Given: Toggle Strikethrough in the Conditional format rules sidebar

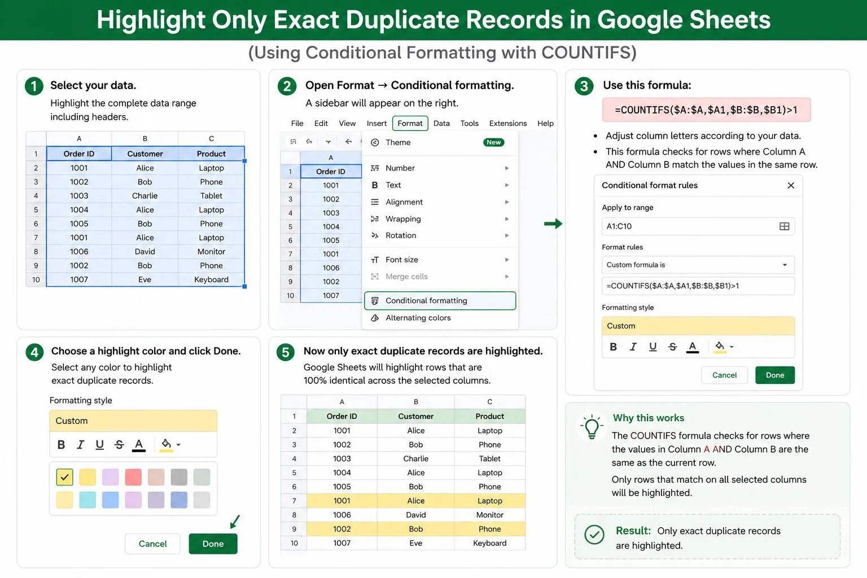Looking at the screenshot, I should pyautogui.click(x=673, y=347).
